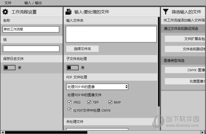
Task: Click the 输入:要处理的文件 heading
Action: tap(92, 12)
